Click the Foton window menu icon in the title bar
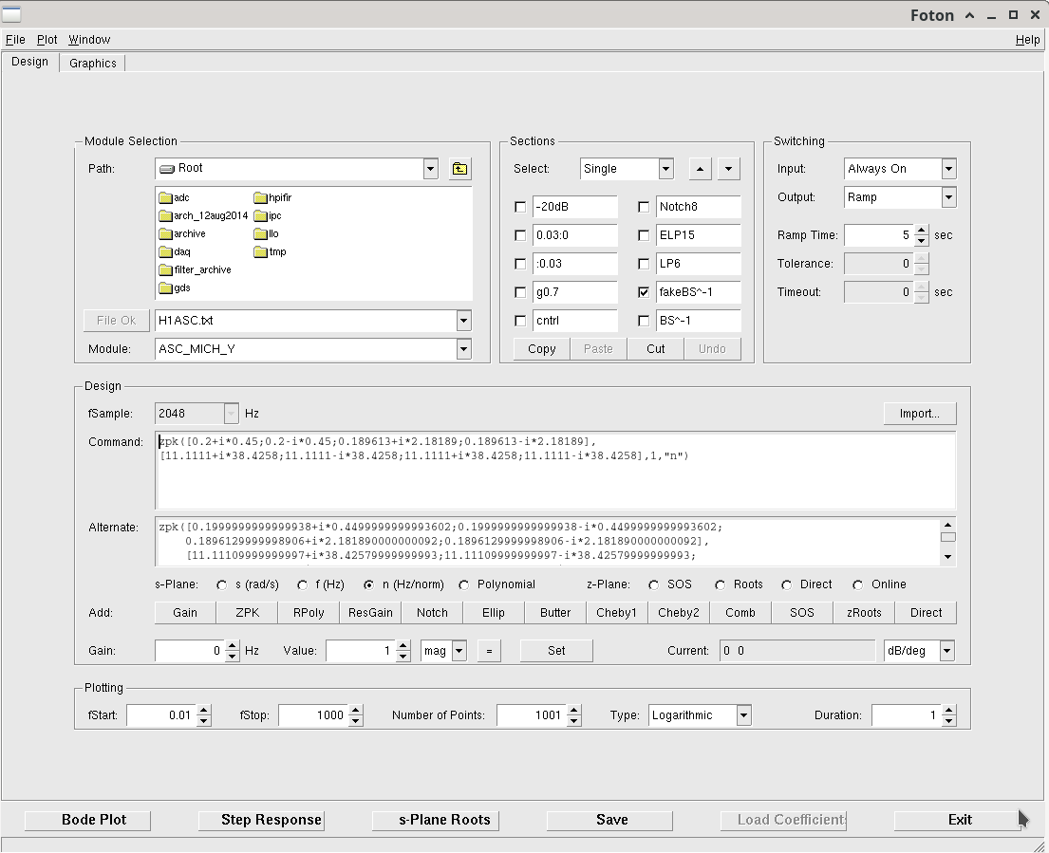Viewport: 1049px width, 853px height. click(11, 14)
